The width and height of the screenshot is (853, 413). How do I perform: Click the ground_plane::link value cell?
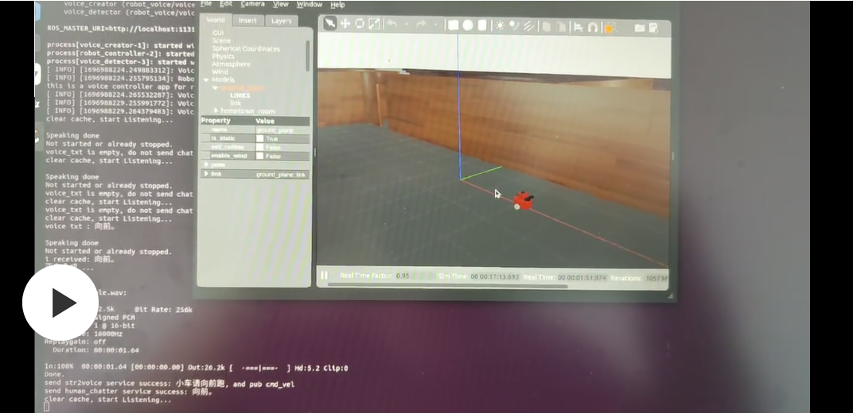[x=282, y=174]
